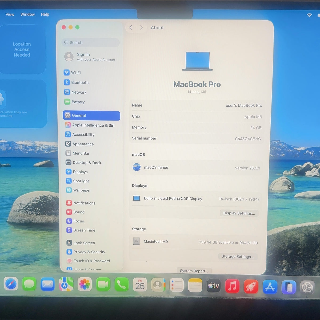Open App Store from the Dock
The image size is (320, 320).
pos(270,287)
